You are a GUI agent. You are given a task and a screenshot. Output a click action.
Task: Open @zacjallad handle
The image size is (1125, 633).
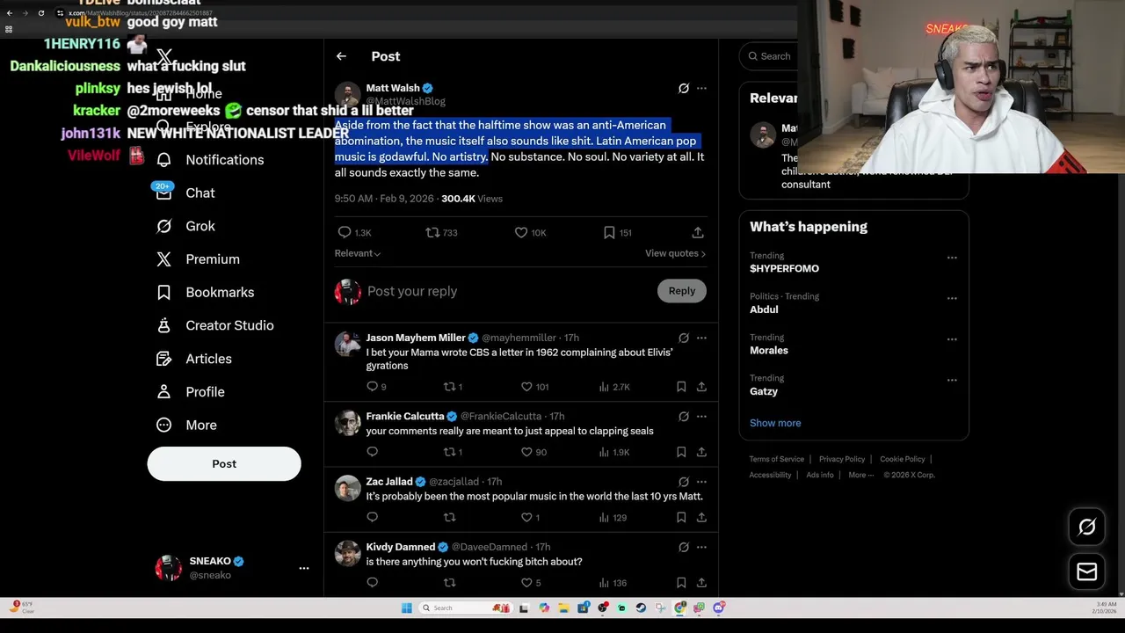click(454, 482)
